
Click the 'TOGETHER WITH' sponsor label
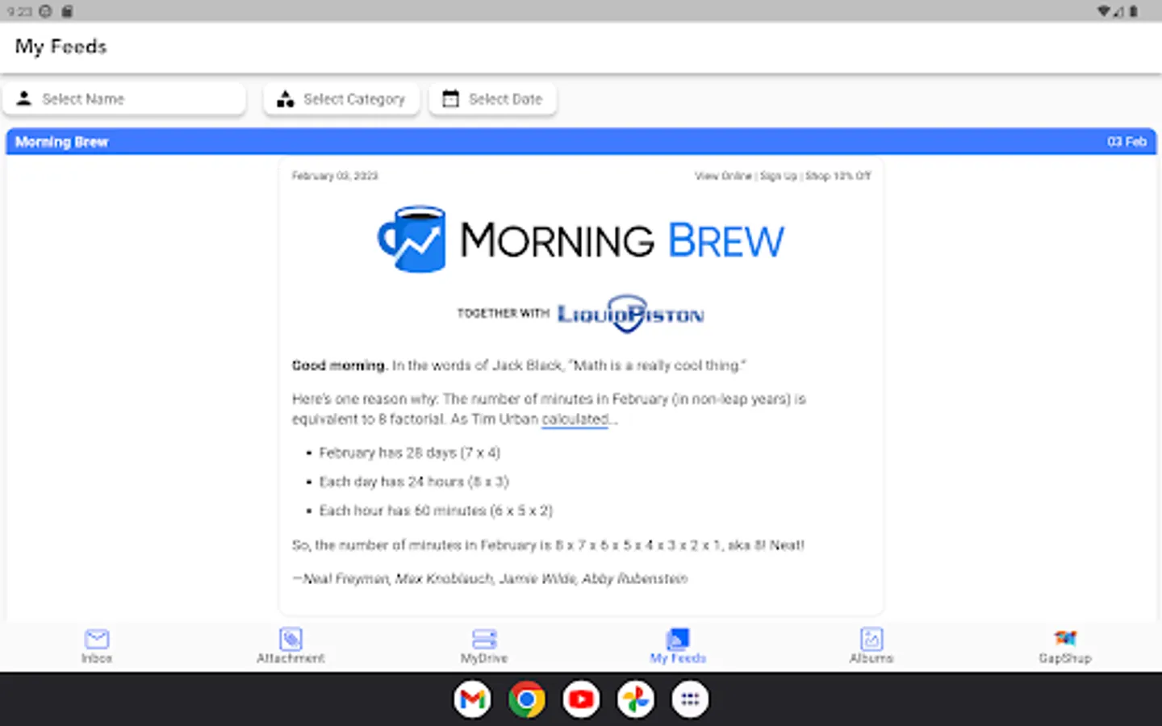(504, 313)
